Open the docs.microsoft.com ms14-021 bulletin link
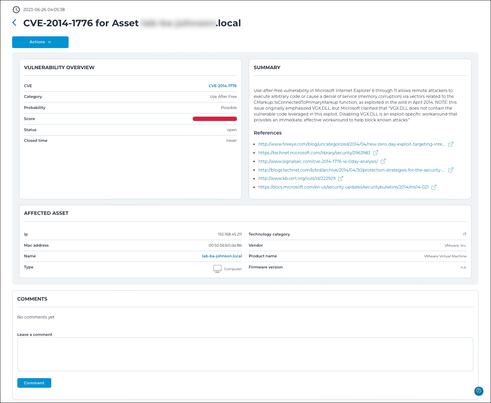Screen dimensions: 491x403 click(343, 187)
